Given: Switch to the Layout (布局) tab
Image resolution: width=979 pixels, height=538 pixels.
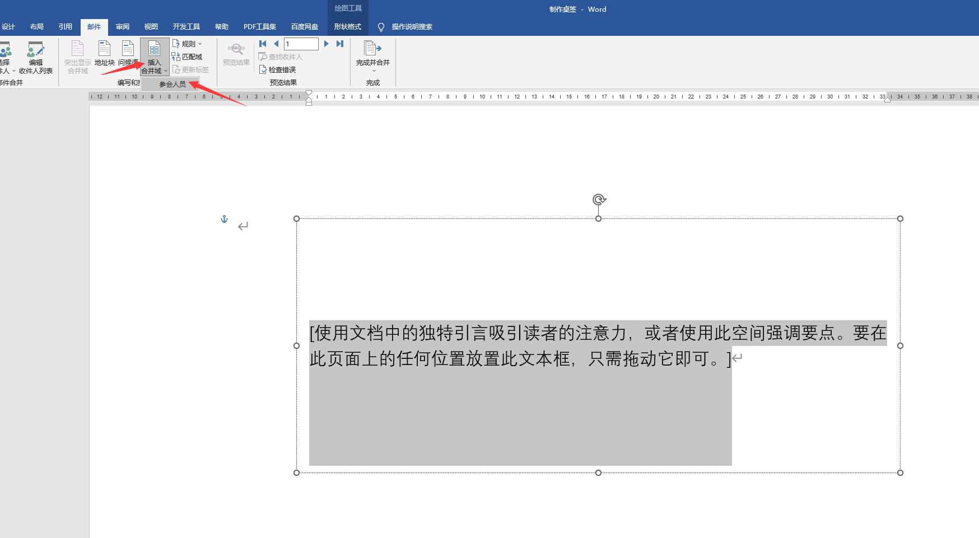Looking at the screenshot, I should tap(37, 27).
